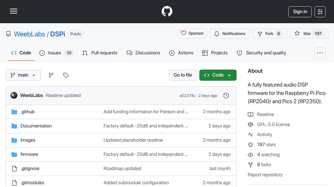Open the Projects tab
This screenshot has height=187, width=334.
click(215, 53)
